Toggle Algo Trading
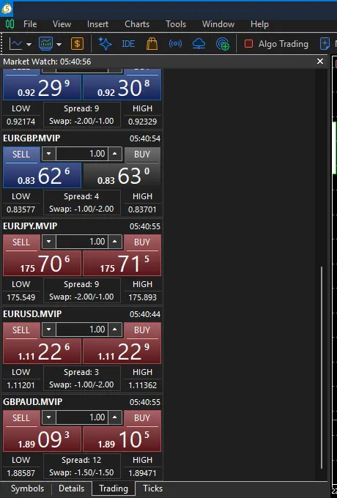 point(276,44)
